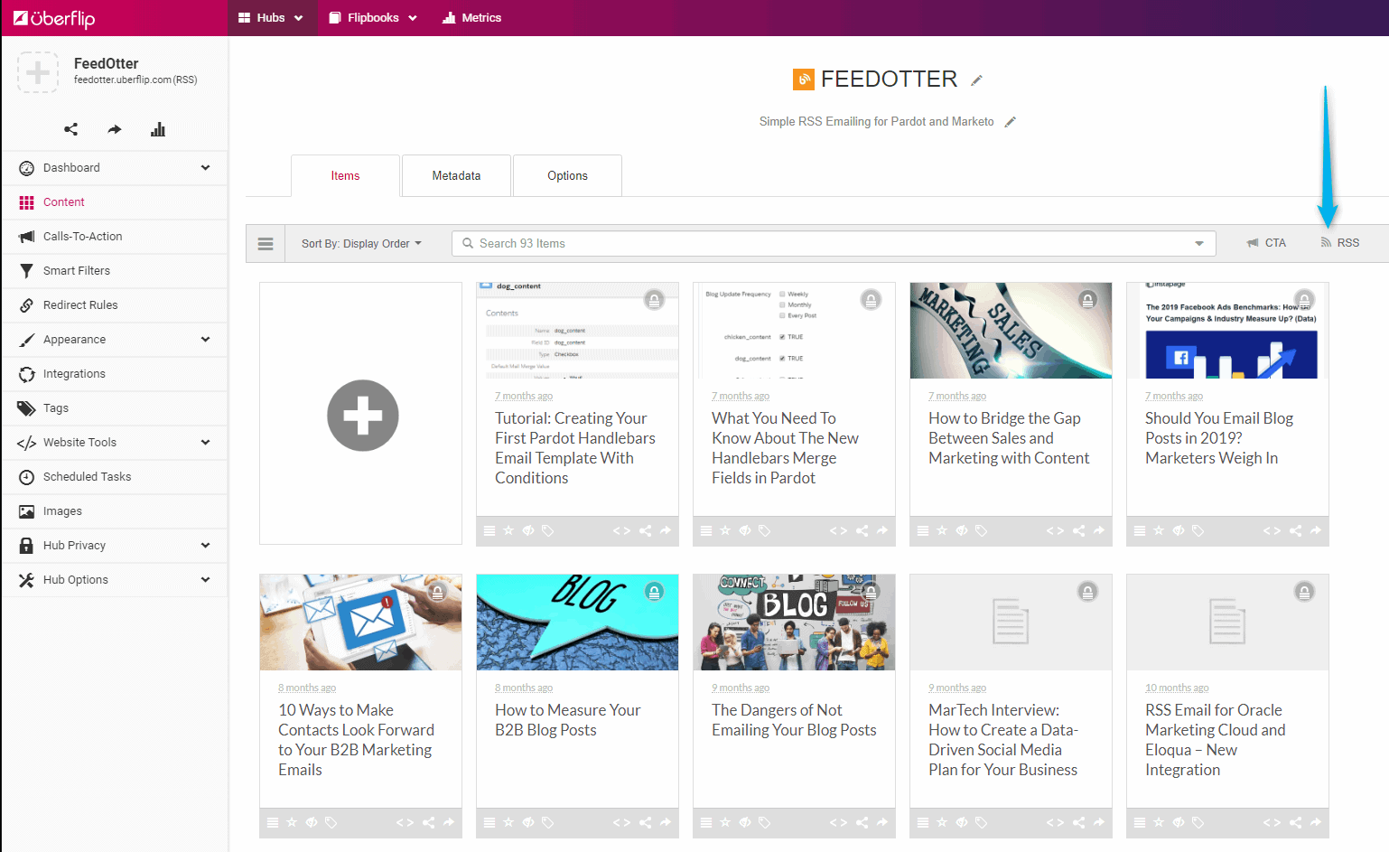Toggle visibility eye on How to Bridge the Gap card

(962, 530)
